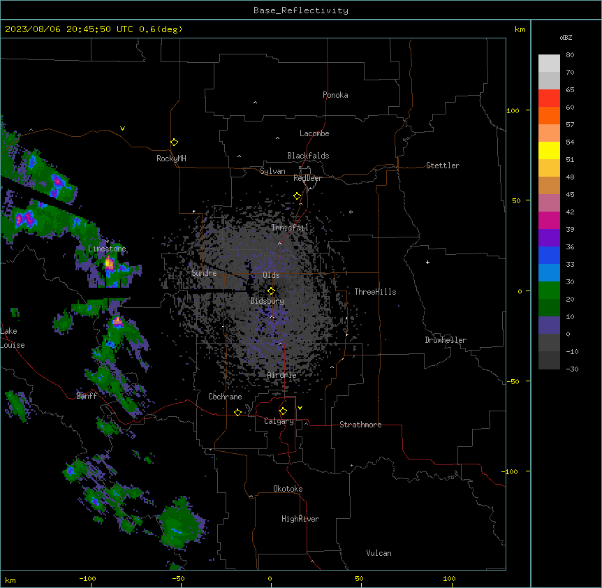
Task: Click the asterisk marker above Limestone label
Action: point(107,242)
